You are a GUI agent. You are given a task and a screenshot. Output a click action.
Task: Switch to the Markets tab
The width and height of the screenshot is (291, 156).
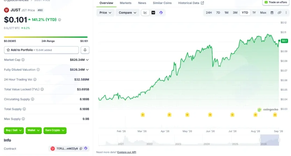coord(126,3)
